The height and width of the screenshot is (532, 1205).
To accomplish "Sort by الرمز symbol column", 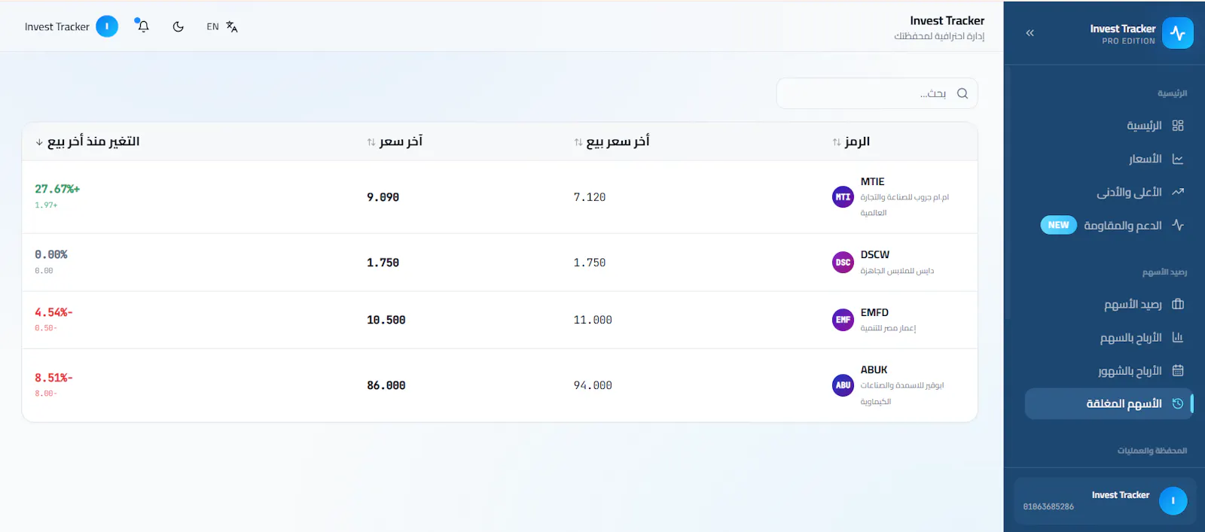I will pyautogui.click(x=851, y=141).
